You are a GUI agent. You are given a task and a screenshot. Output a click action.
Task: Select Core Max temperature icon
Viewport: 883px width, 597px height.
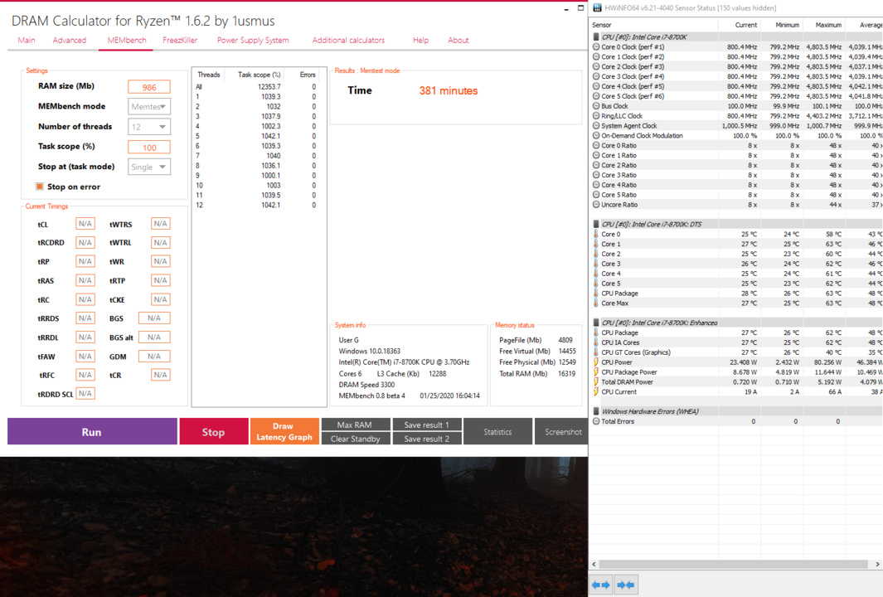(x=596, y=303)
